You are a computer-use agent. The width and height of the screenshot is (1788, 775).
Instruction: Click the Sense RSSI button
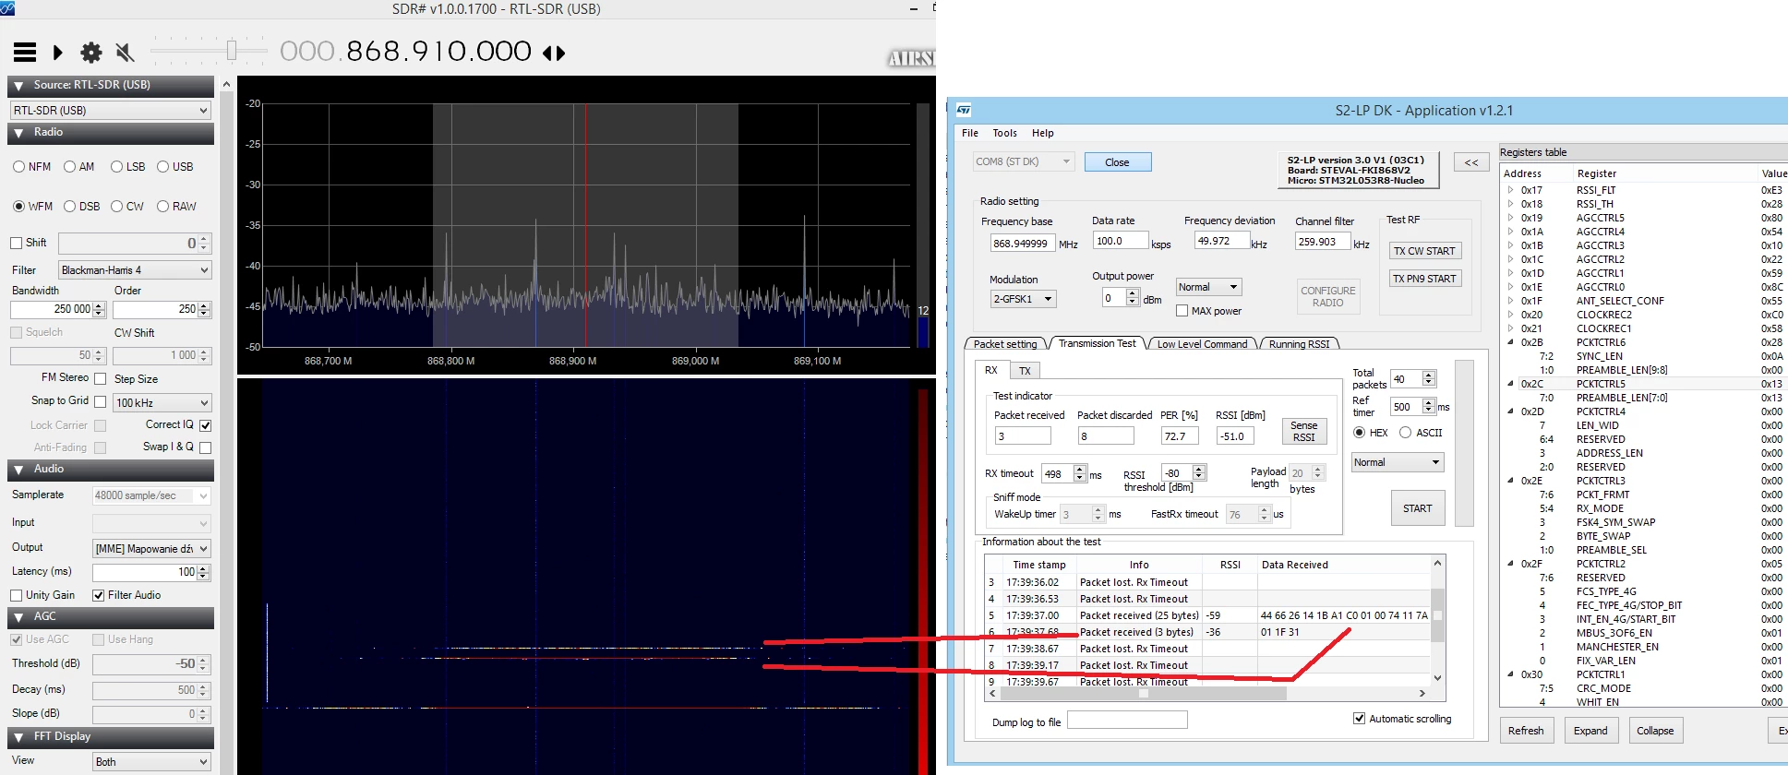pos(1303,432)
